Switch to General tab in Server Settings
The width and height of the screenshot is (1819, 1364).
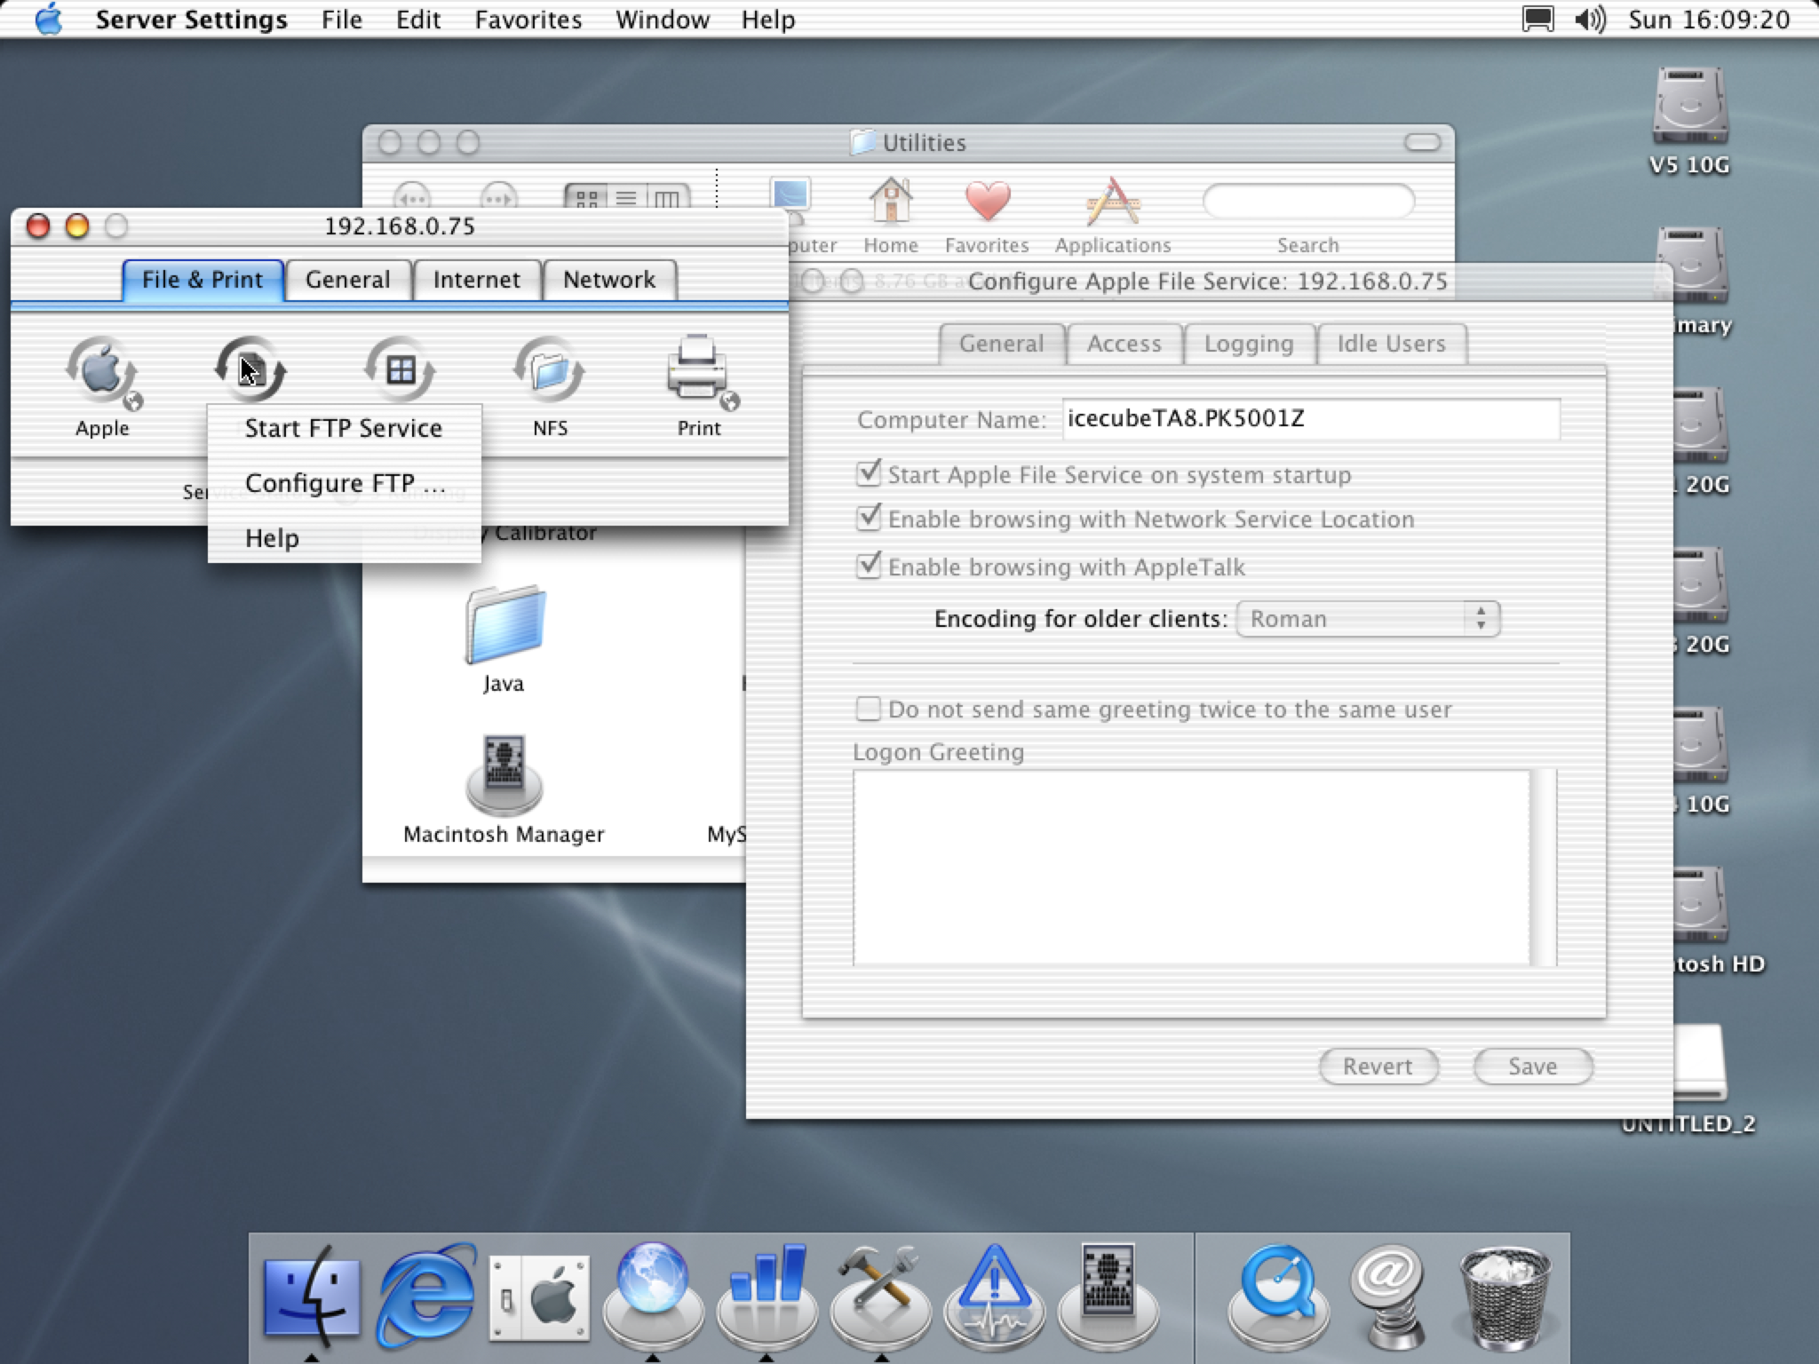(x=348, y=280)
